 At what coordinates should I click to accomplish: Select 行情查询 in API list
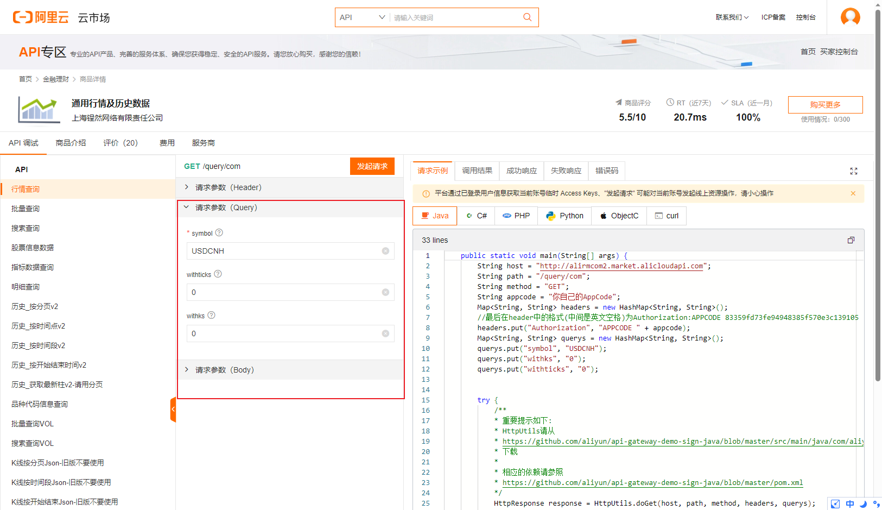click(88, 189)
